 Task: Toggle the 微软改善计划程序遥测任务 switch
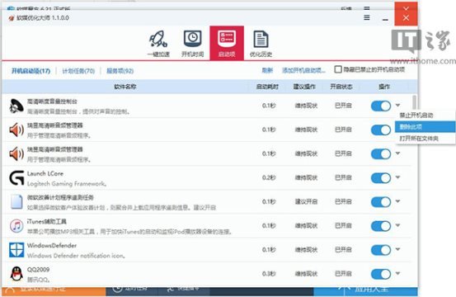[381, 202]
